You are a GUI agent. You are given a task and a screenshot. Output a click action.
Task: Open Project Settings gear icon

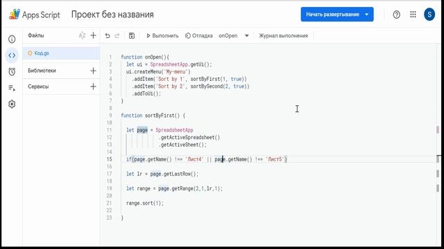(12, 104)
